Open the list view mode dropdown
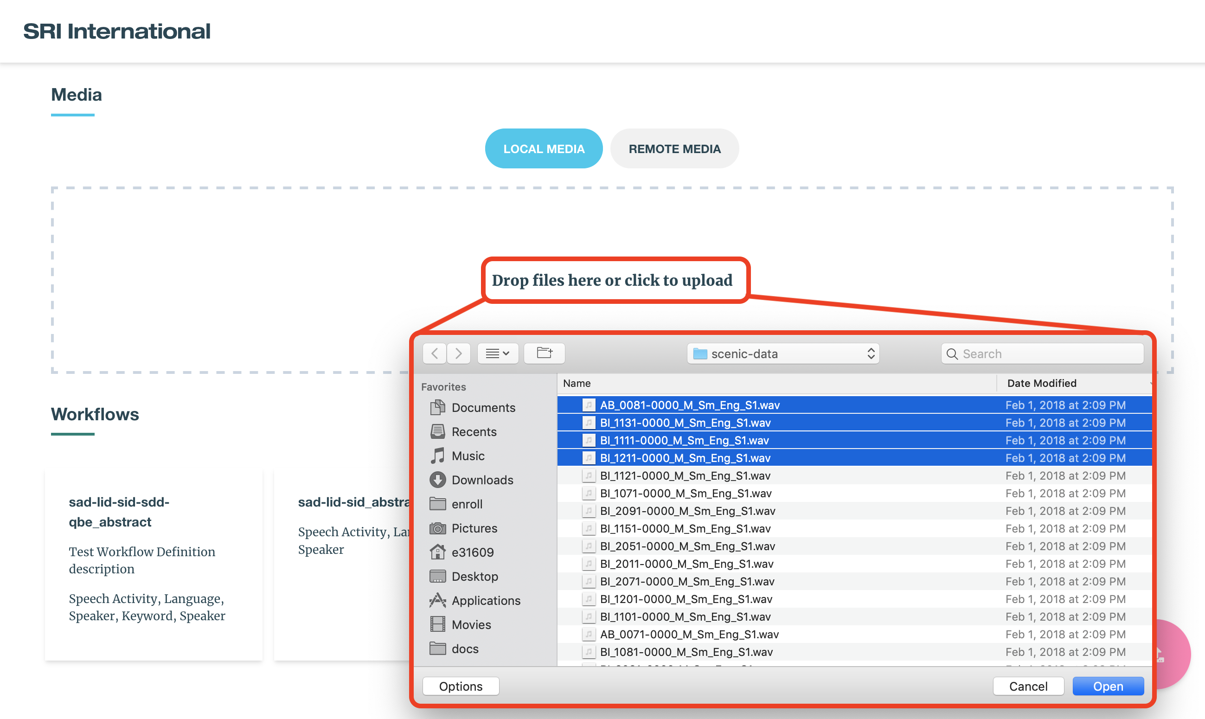The image size is (1205, 719). pyautogui.click(x=497, y=353)
